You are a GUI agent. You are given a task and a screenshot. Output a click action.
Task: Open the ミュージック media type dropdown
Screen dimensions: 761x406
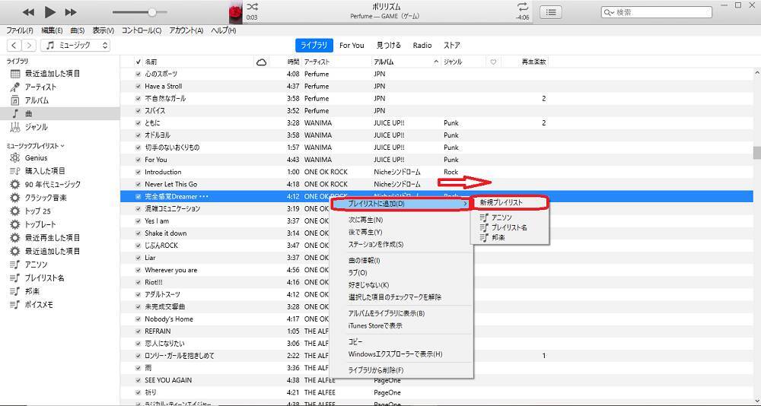(76, 46)
